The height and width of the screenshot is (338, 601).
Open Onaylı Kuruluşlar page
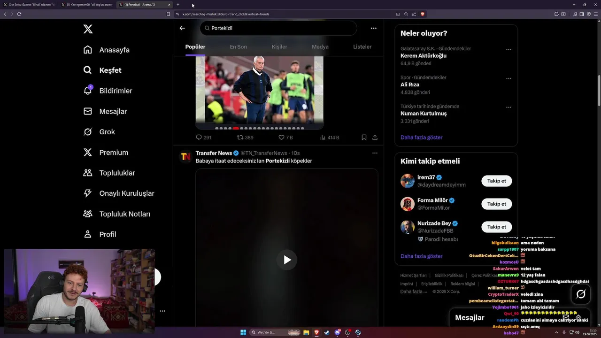point(119,193)
